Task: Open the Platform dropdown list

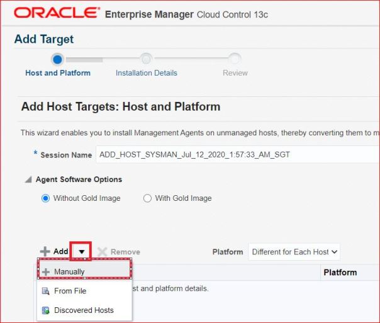Action: click(294, 252)
